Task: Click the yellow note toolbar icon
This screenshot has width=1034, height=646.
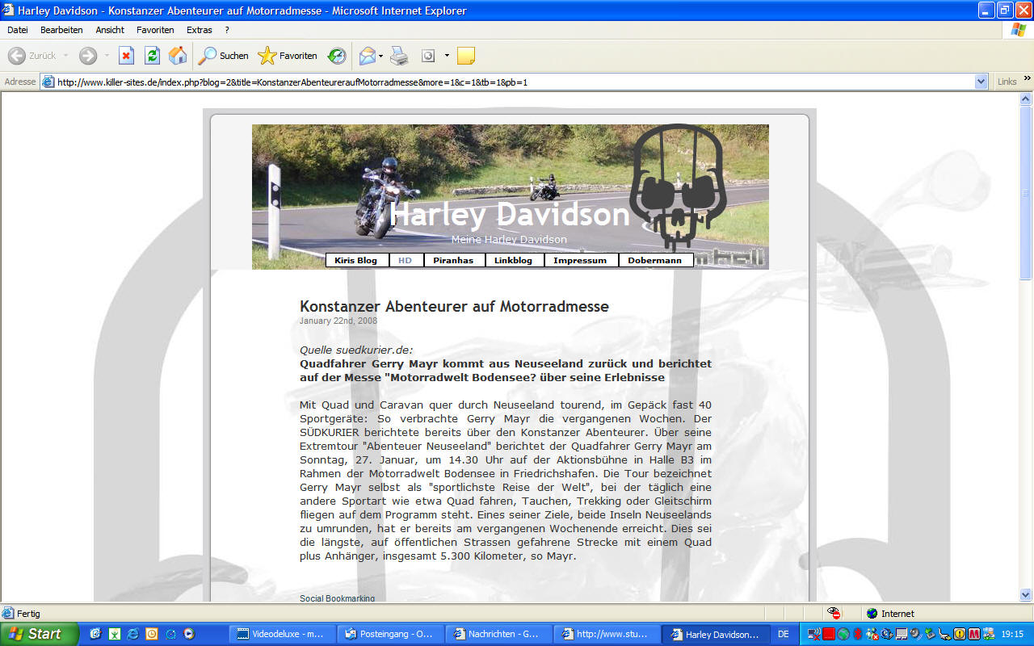Action: coord(466,56)
